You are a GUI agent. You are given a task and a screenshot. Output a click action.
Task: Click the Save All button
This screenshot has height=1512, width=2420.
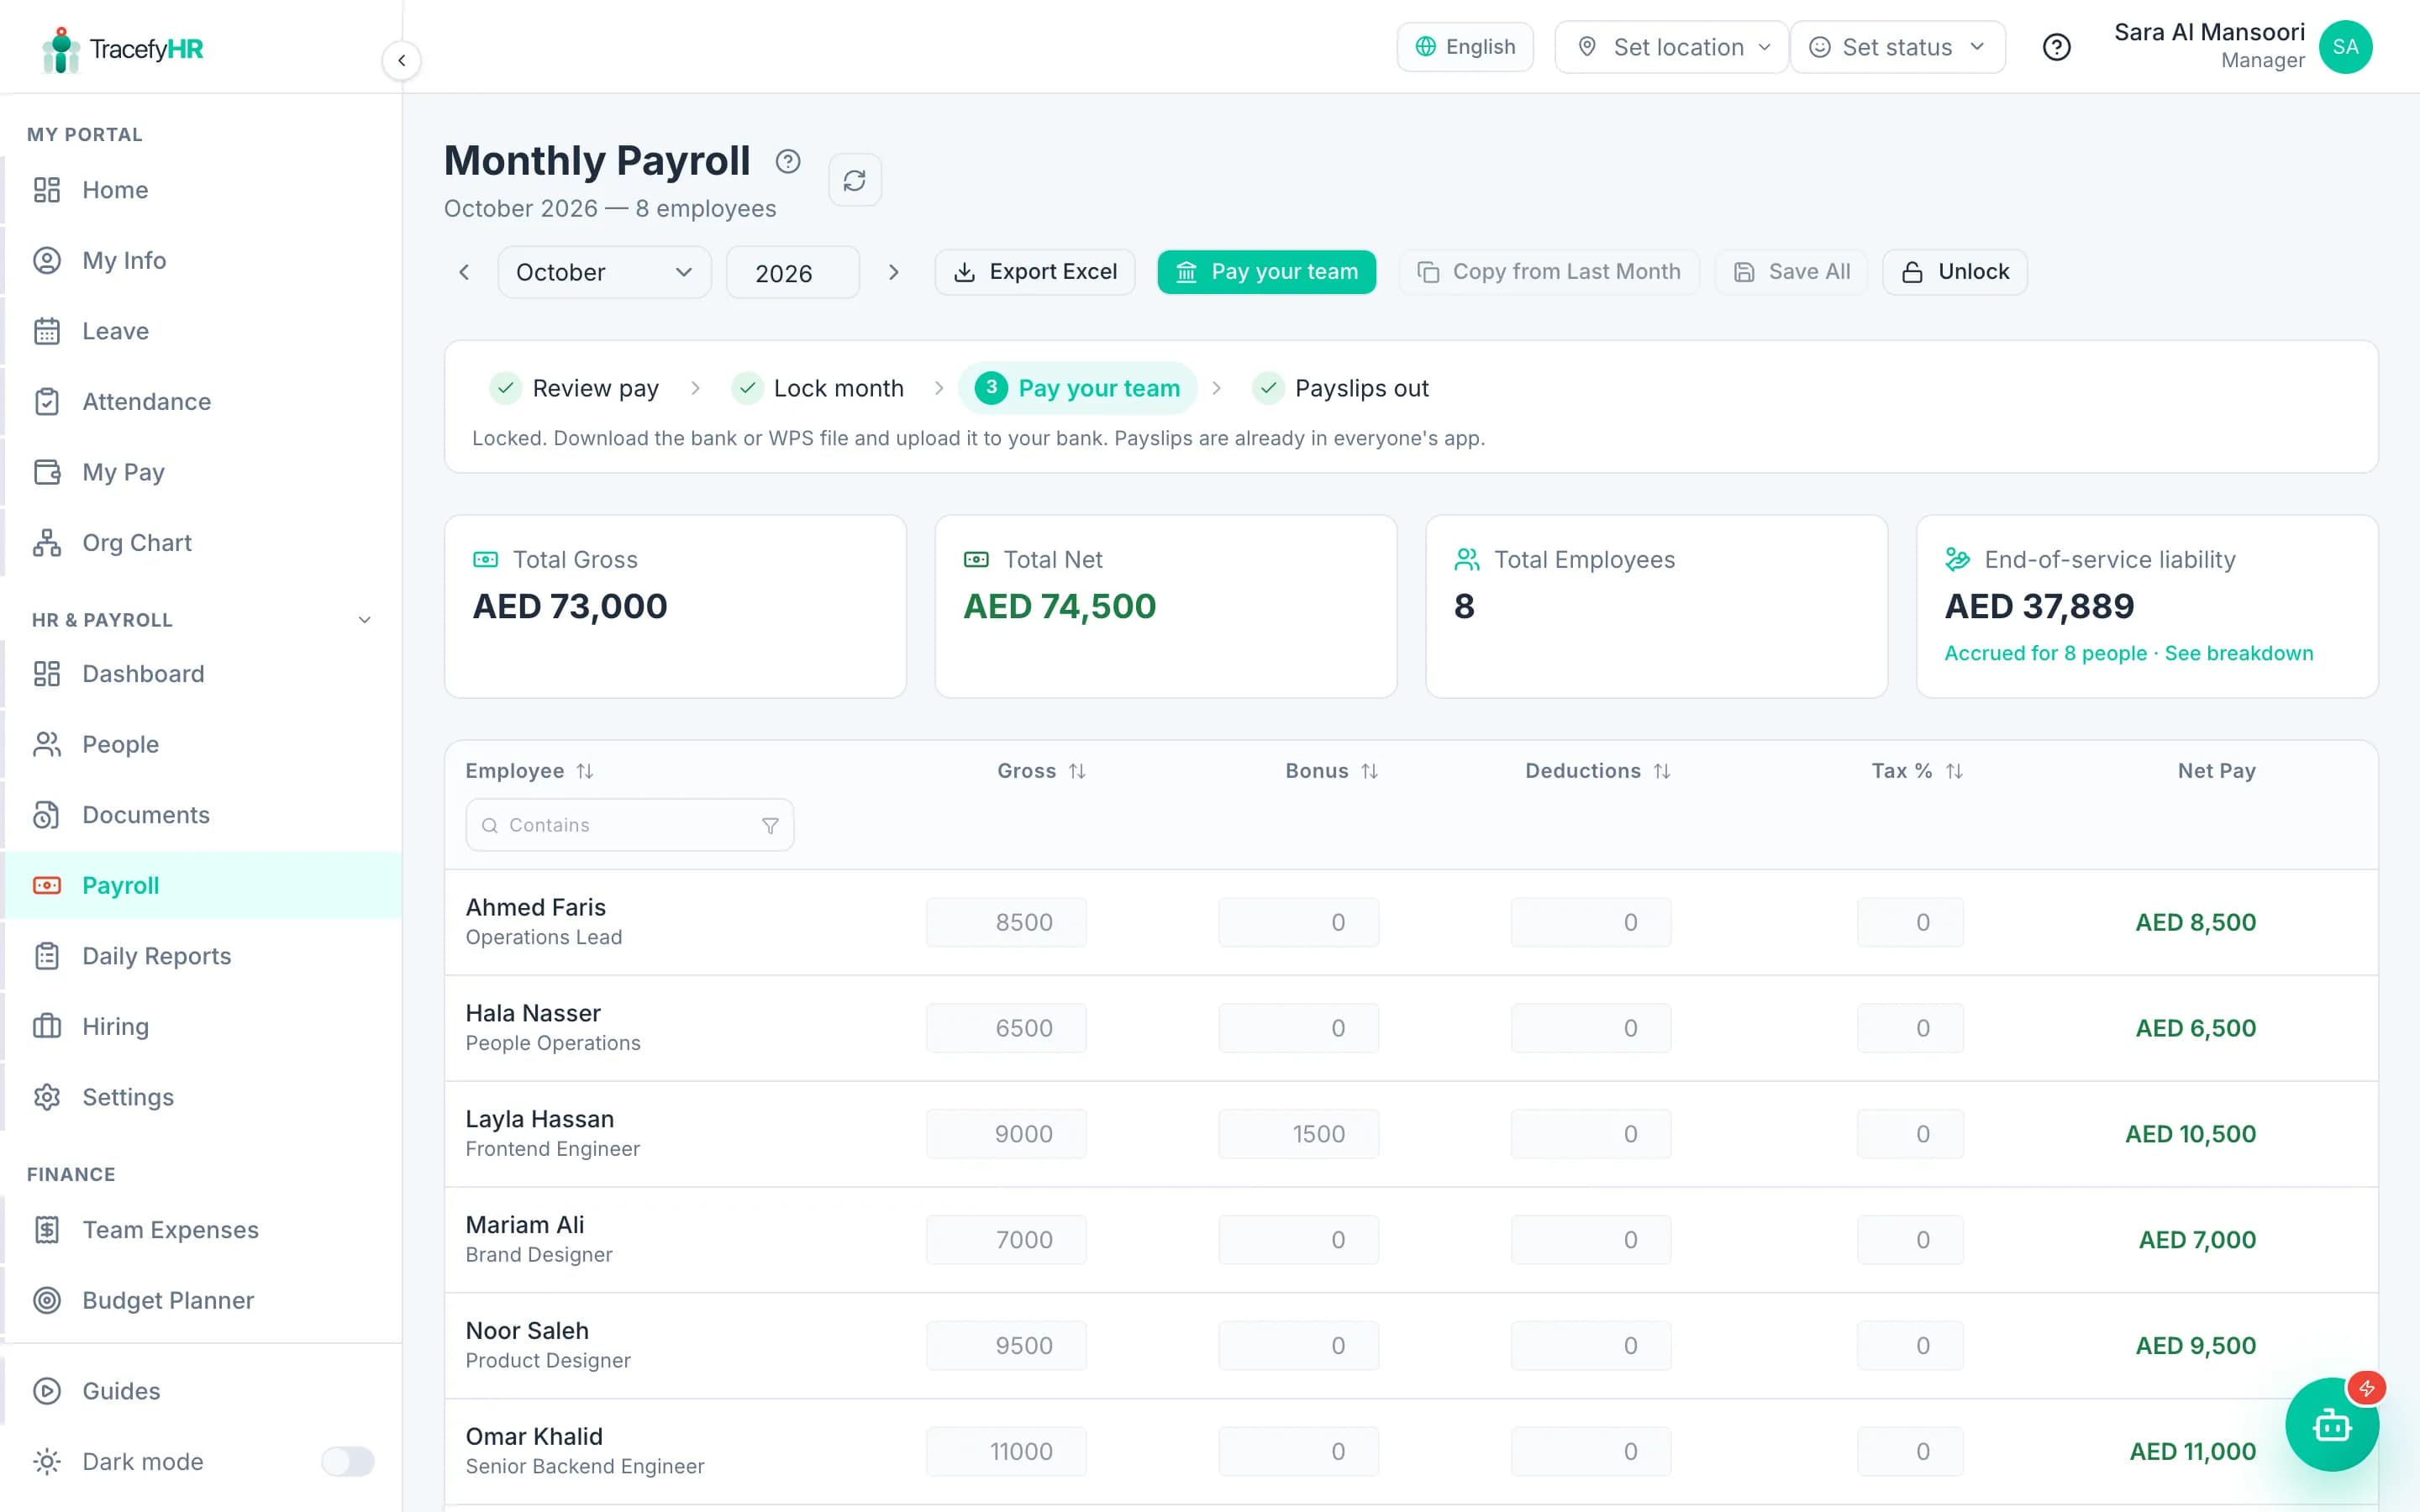click(x=1791, y=272)
